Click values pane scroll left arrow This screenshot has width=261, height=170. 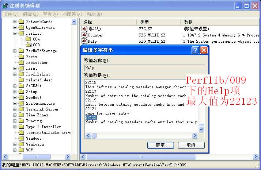coord(83,157)
